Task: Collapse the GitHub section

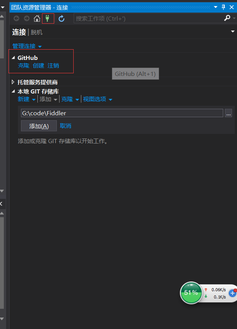Action: 13,58
